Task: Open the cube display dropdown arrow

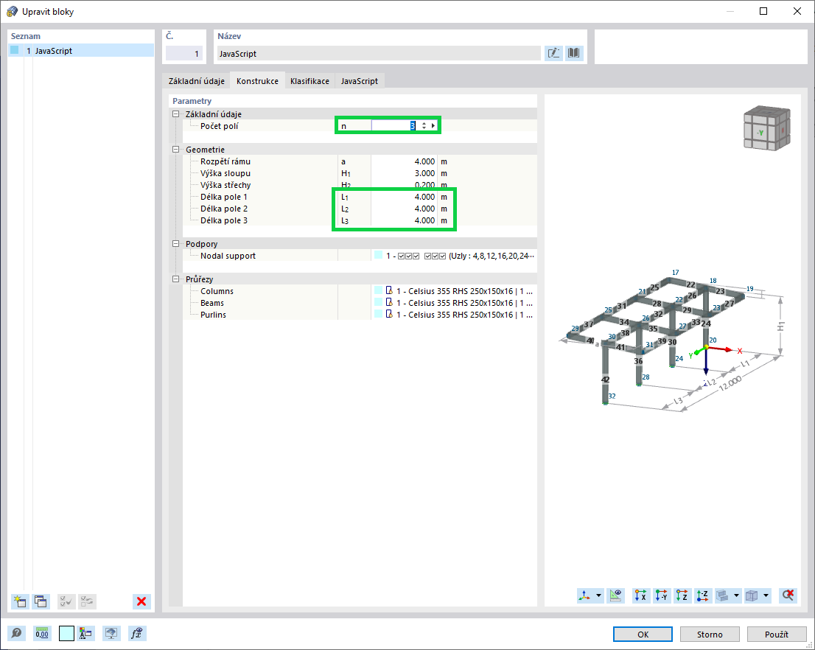Action: [x=766, y=595]
